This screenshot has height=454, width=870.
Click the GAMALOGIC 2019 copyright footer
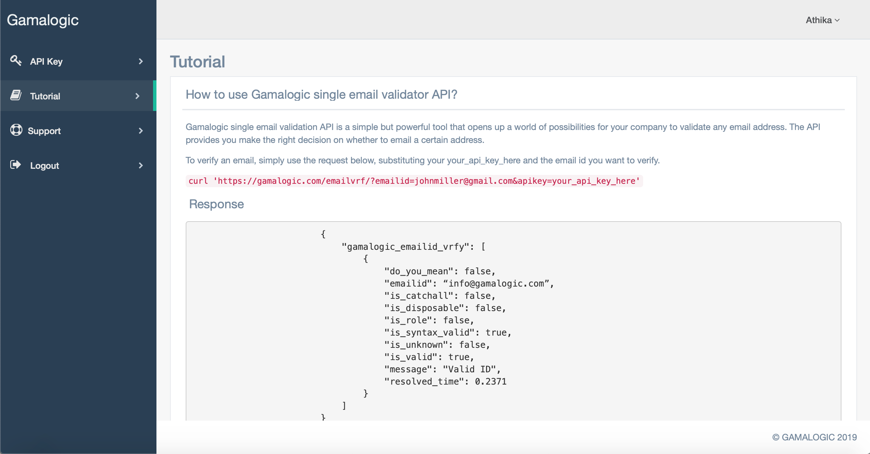click(x=814, y=437)
